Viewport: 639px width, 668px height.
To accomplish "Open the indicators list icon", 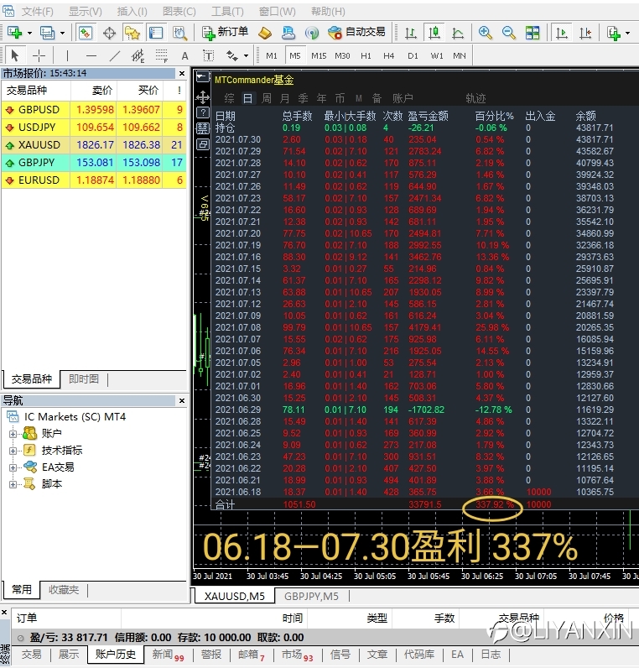I will (614, 33).
